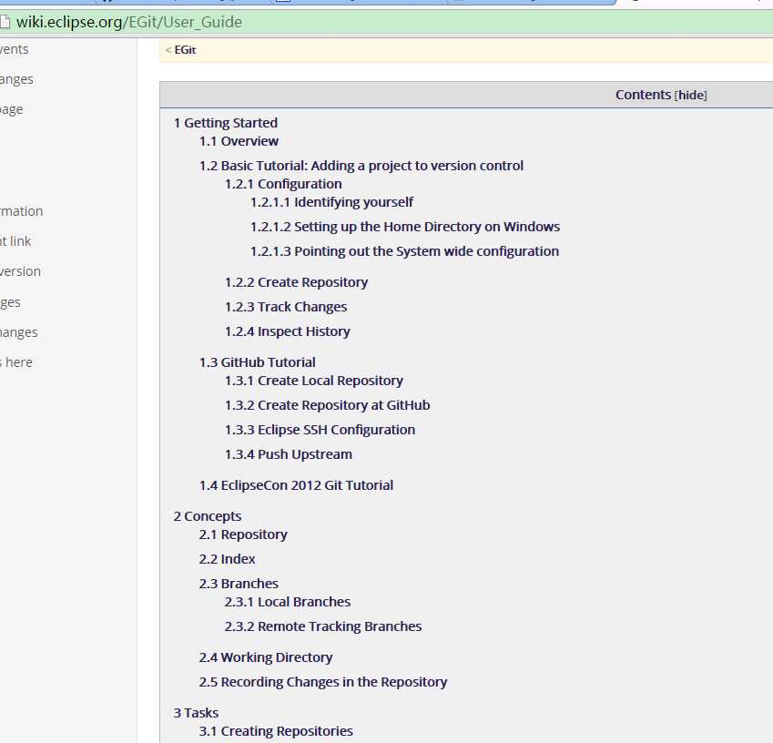Click the sidebar link ending in 's here'
The height and width of the screenshot is (743, 773).
click(16, 362)
